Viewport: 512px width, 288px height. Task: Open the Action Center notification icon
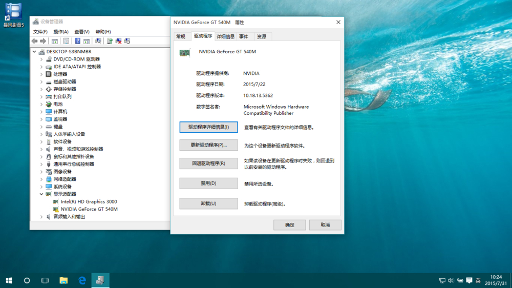469,280
